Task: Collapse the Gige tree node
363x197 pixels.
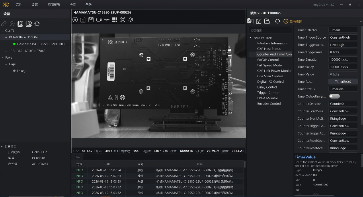Action: 6,64
